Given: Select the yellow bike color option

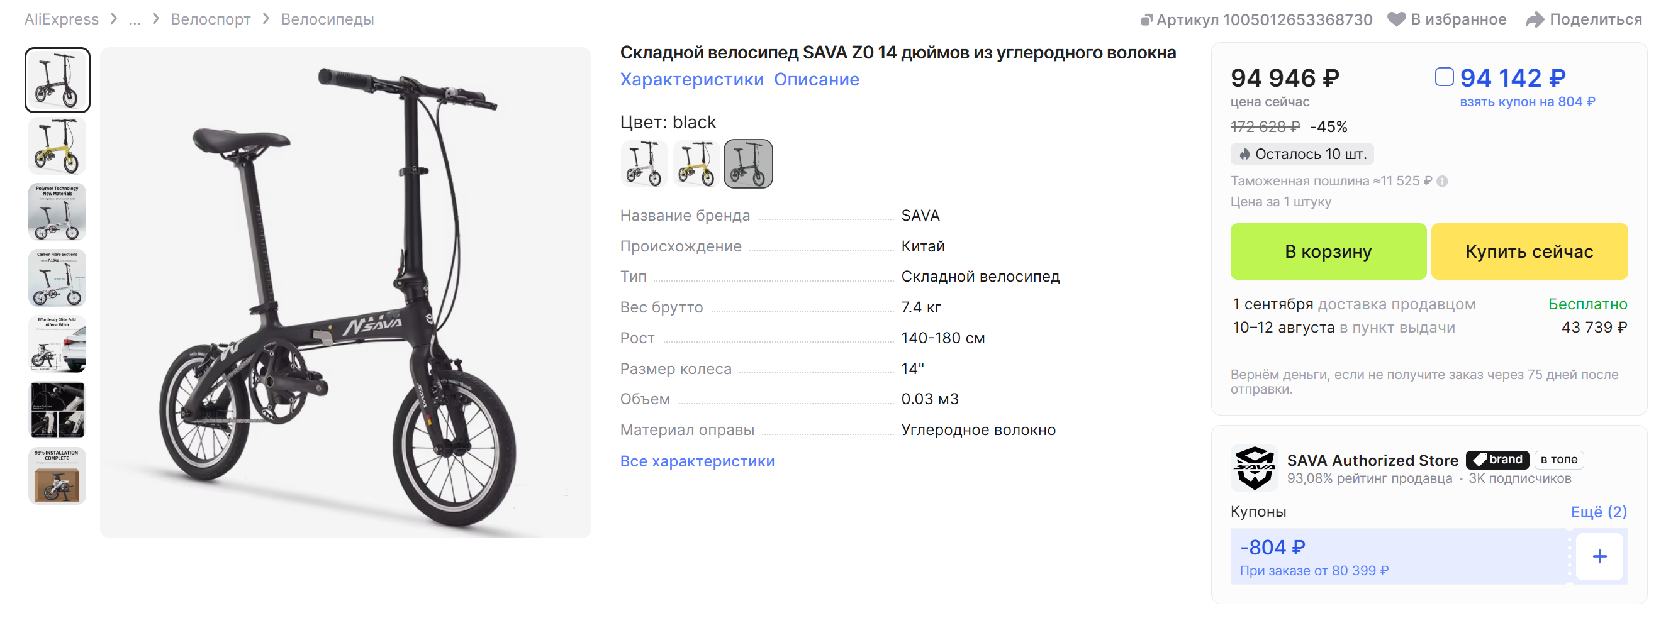Looking at the screenshot, I should [696, 164].
